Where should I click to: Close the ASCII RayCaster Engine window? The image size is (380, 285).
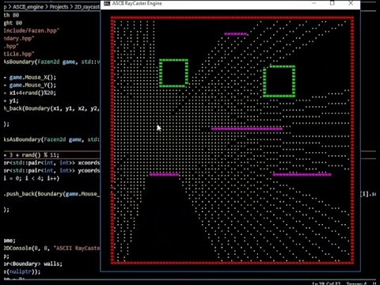pos(351,3)
